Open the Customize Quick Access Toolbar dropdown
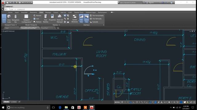The image size is (197, 110). coord(31,2)
